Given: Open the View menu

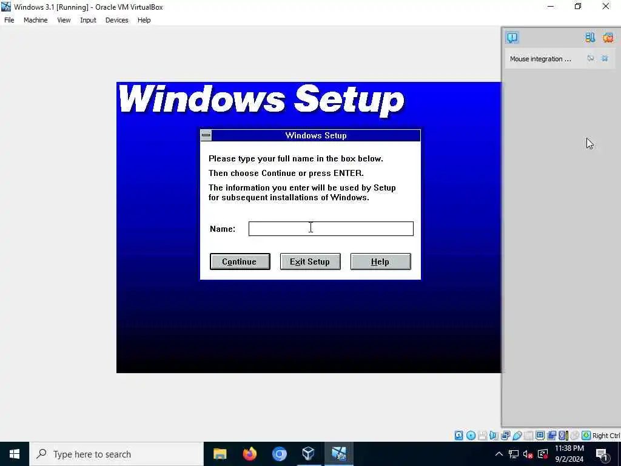Looking at the screenshot, I should tap(64, 20).
